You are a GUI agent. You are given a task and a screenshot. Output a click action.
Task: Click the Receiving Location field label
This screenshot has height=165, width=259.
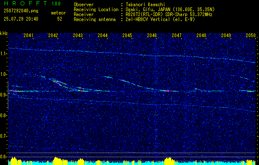point(96,9)
